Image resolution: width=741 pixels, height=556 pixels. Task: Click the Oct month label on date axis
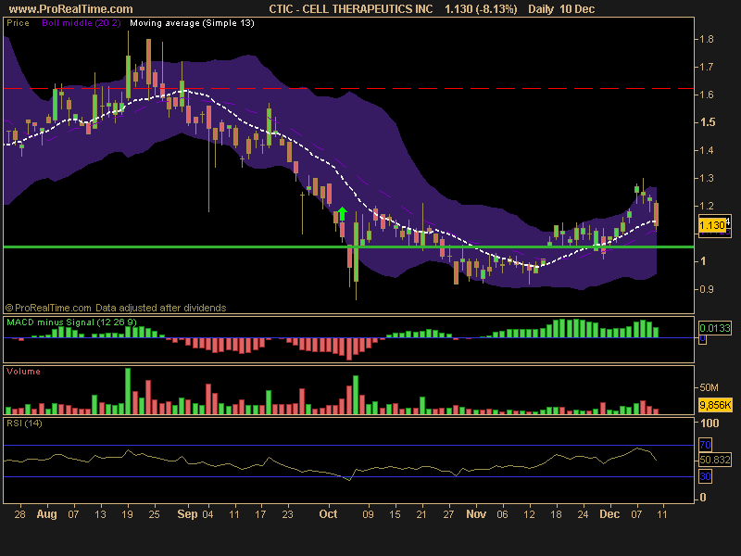[328, 514]
